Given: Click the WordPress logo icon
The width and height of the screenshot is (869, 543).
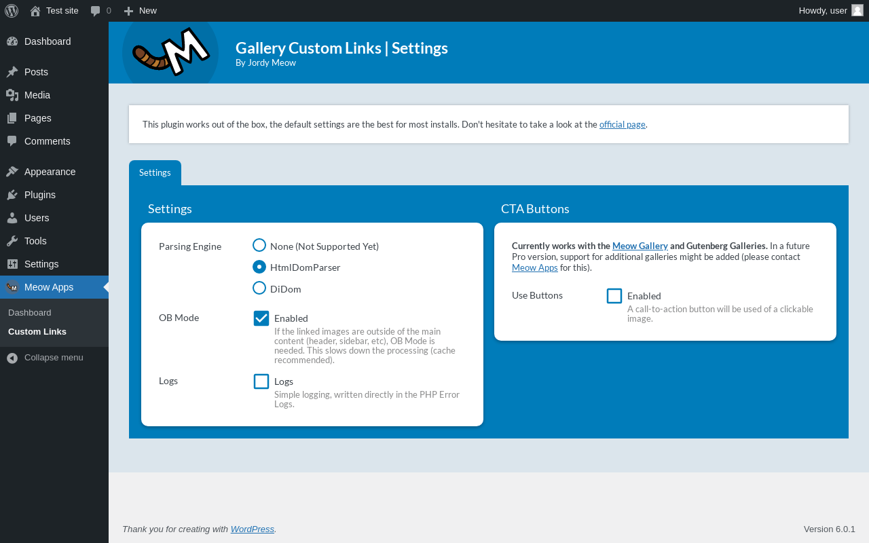Looking at the screenshot, I should [12, 10].
